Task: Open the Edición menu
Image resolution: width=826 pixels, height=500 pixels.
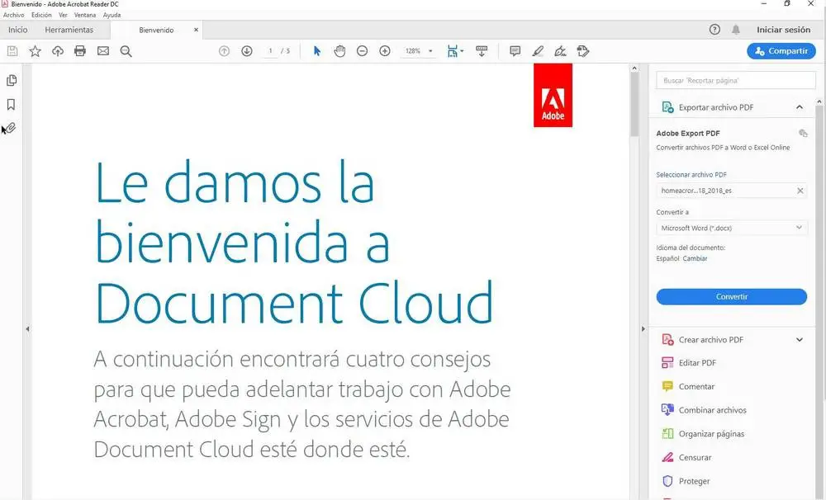Action: pos(41,15)
